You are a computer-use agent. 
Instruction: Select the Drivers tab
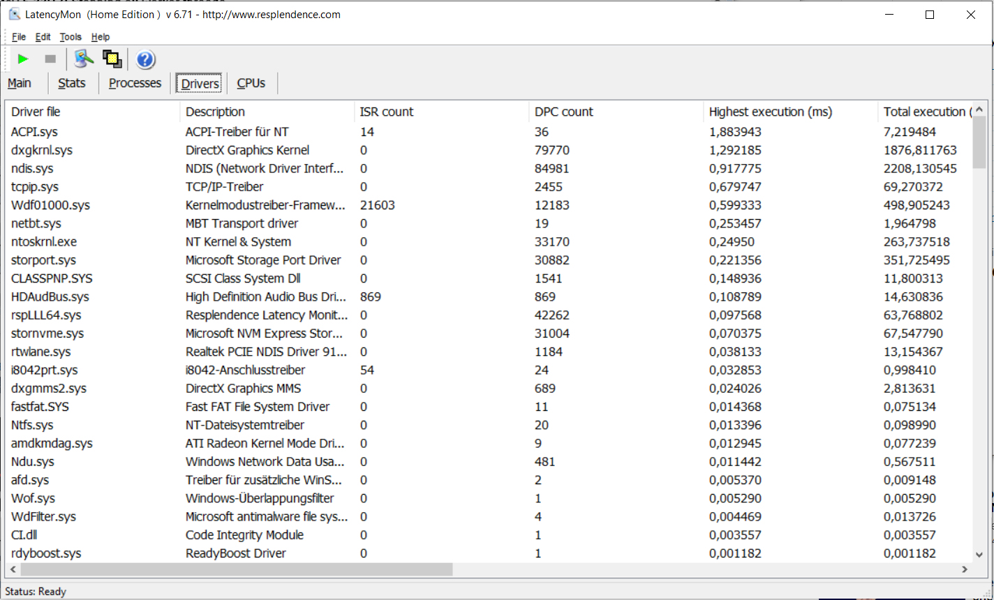click(x=200, y=84)
